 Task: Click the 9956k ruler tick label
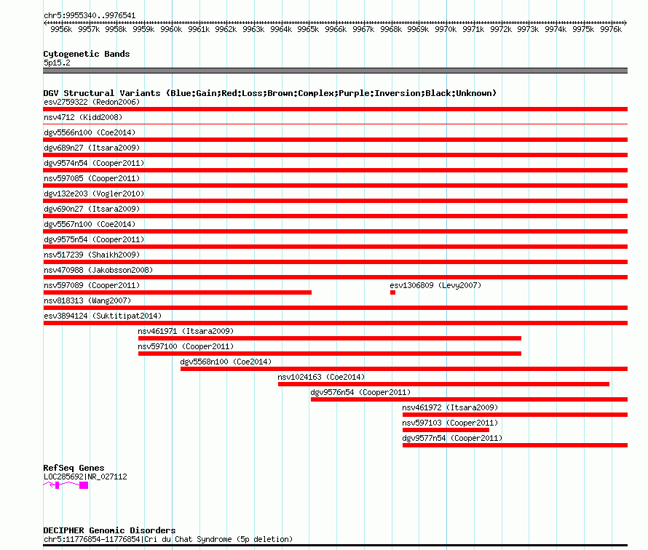click(x=61, y=29)
